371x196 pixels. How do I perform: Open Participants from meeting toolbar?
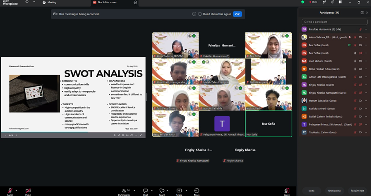point(124,192)
